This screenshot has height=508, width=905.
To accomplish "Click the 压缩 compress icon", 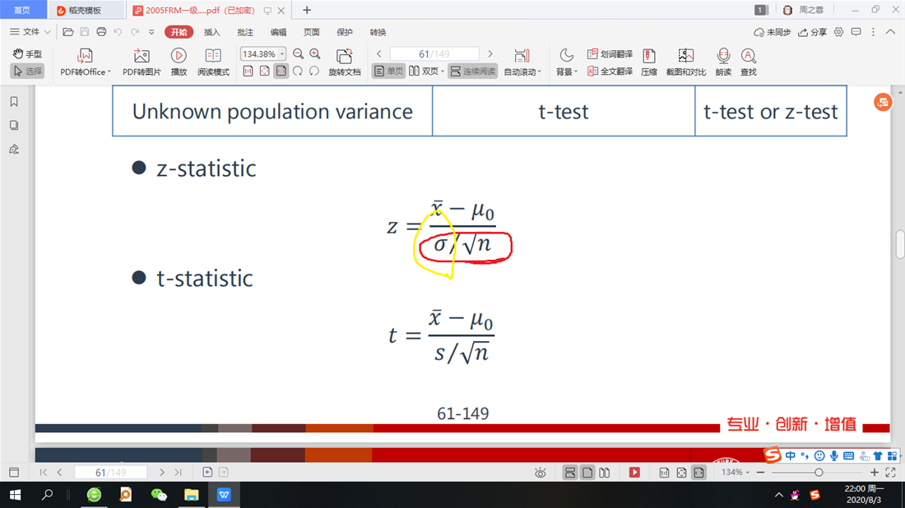I will click(x=648, y=57).
